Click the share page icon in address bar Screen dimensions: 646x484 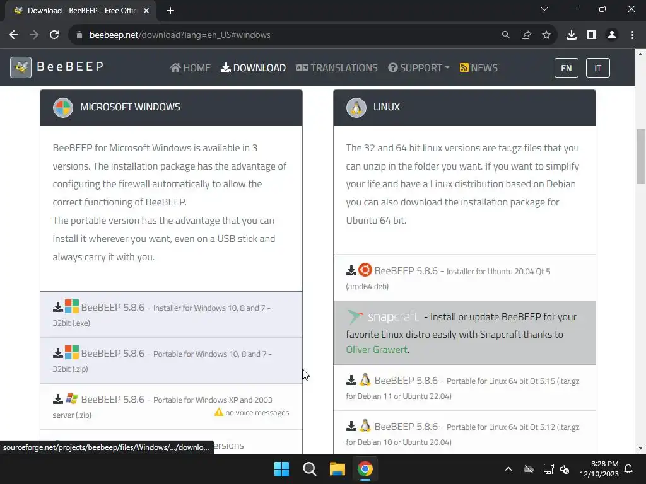(x=526, y=35)
